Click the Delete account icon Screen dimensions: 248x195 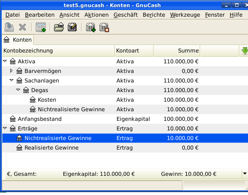pyautogui.click(x=104, y=27)
